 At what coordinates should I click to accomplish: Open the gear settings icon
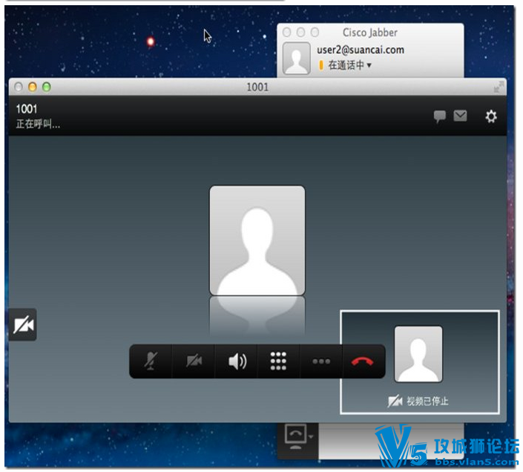pyautogui.click(x=490, y=117)
